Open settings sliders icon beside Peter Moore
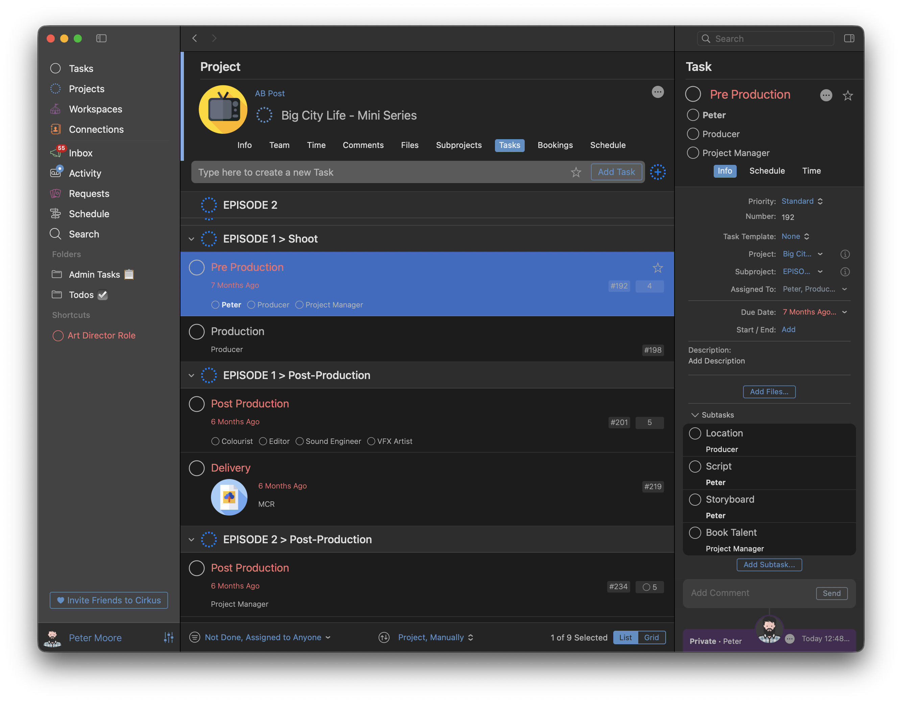 click(x=168, y=637)
